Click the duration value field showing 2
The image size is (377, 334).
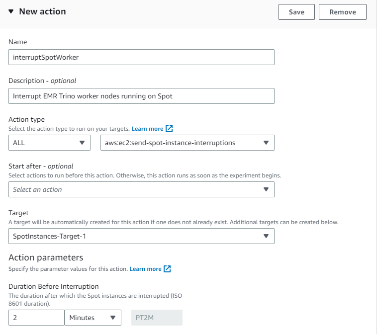[x=36, y=318]
